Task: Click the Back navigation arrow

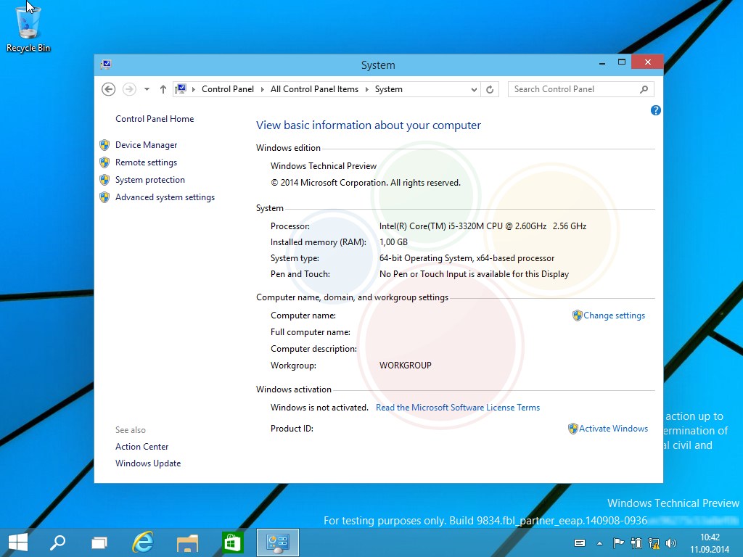Action: point(109,89)
